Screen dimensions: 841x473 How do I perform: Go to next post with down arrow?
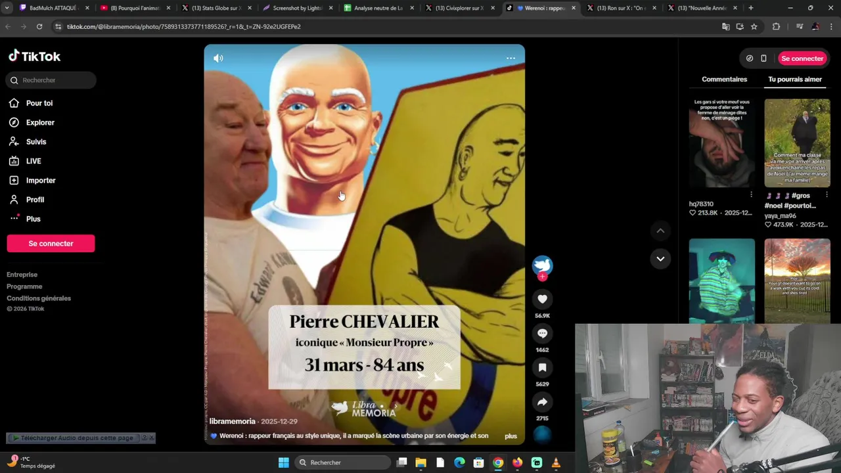click(x=660, y=259)
